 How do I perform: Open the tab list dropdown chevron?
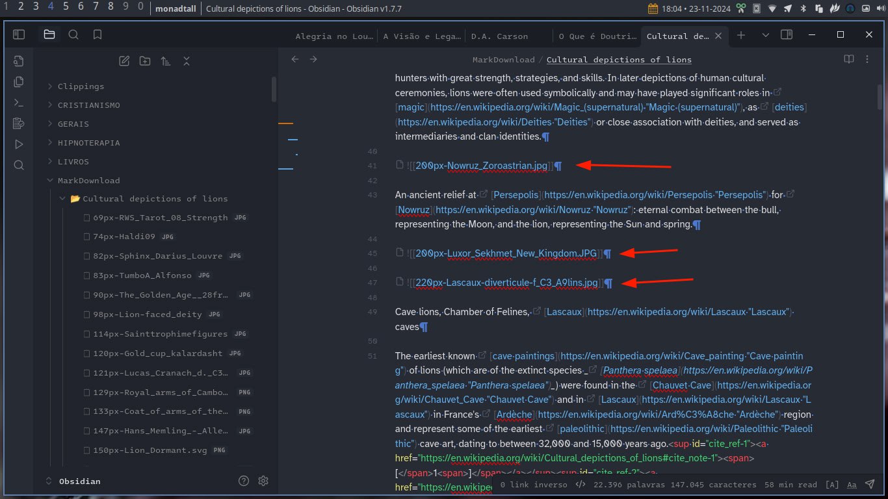coord(765,35)
